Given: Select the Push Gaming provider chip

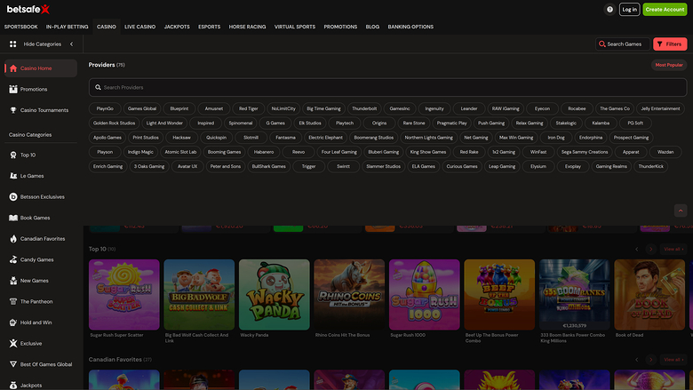Looking at the screenshot, I should 491,123.
